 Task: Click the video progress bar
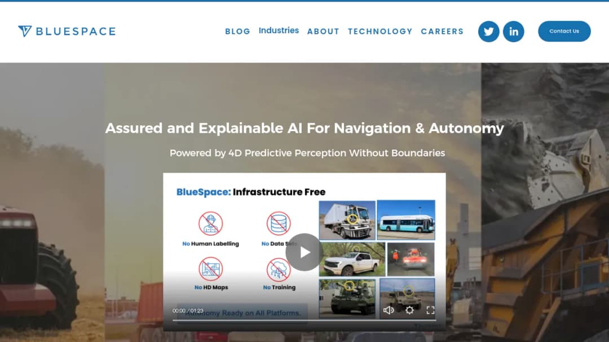(304, 320)
